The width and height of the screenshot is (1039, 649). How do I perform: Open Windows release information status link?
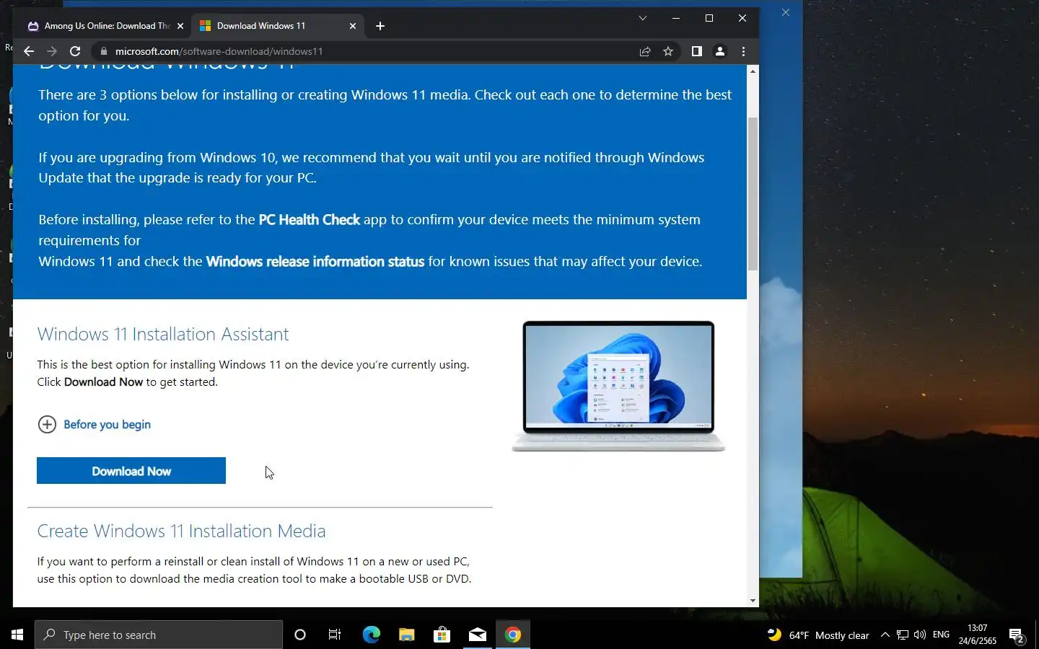(x=315, y=261)
